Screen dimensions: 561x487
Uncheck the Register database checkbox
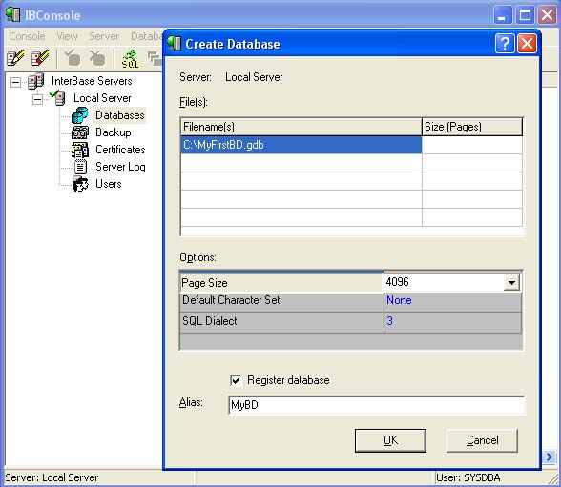(236, 380)
